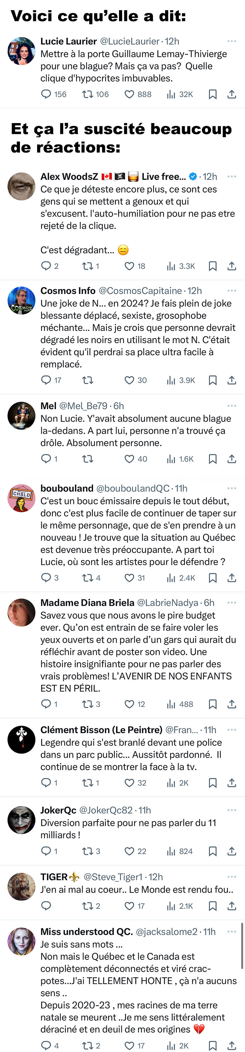The image size is (245, 1052).
Task: Reply to JokerQc's tweet
Action: pos(46,851)
